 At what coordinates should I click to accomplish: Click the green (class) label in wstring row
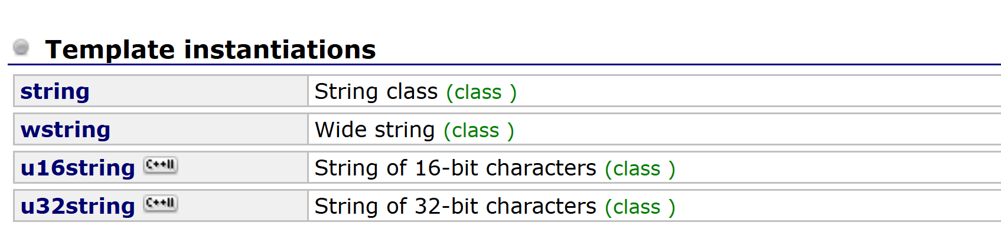pos(479,131)
